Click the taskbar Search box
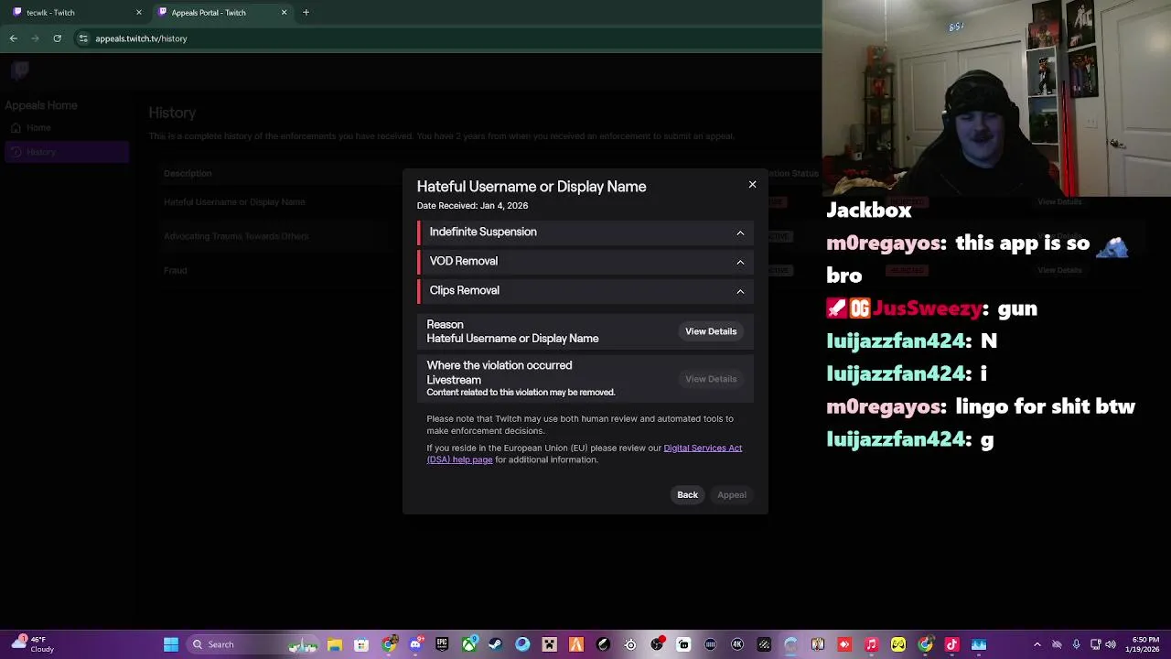The height and width of the screenshot is (659, 1171). coord(253,644)
